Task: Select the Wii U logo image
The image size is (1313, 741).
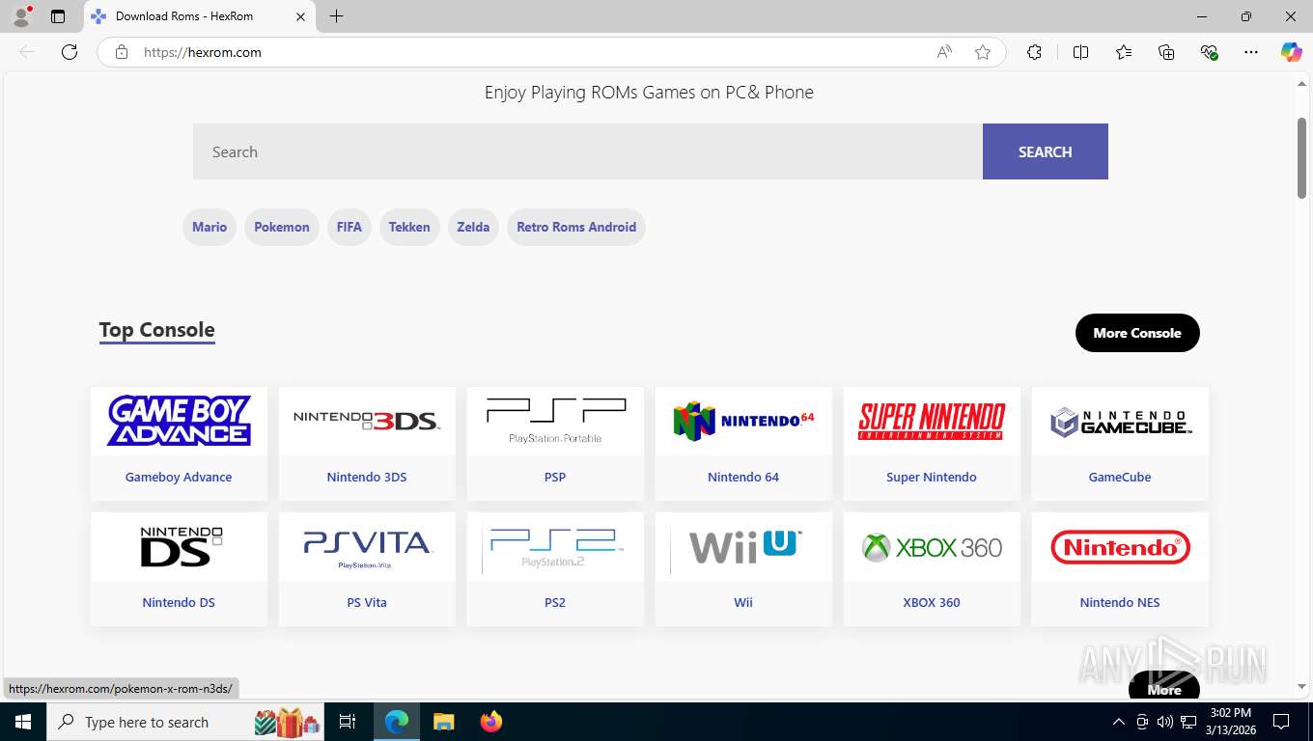Action: (743, 547)
